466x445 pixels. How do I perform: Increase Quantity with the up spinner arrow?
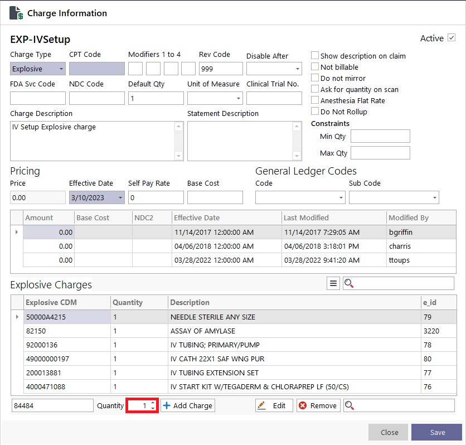click(153, 403)
